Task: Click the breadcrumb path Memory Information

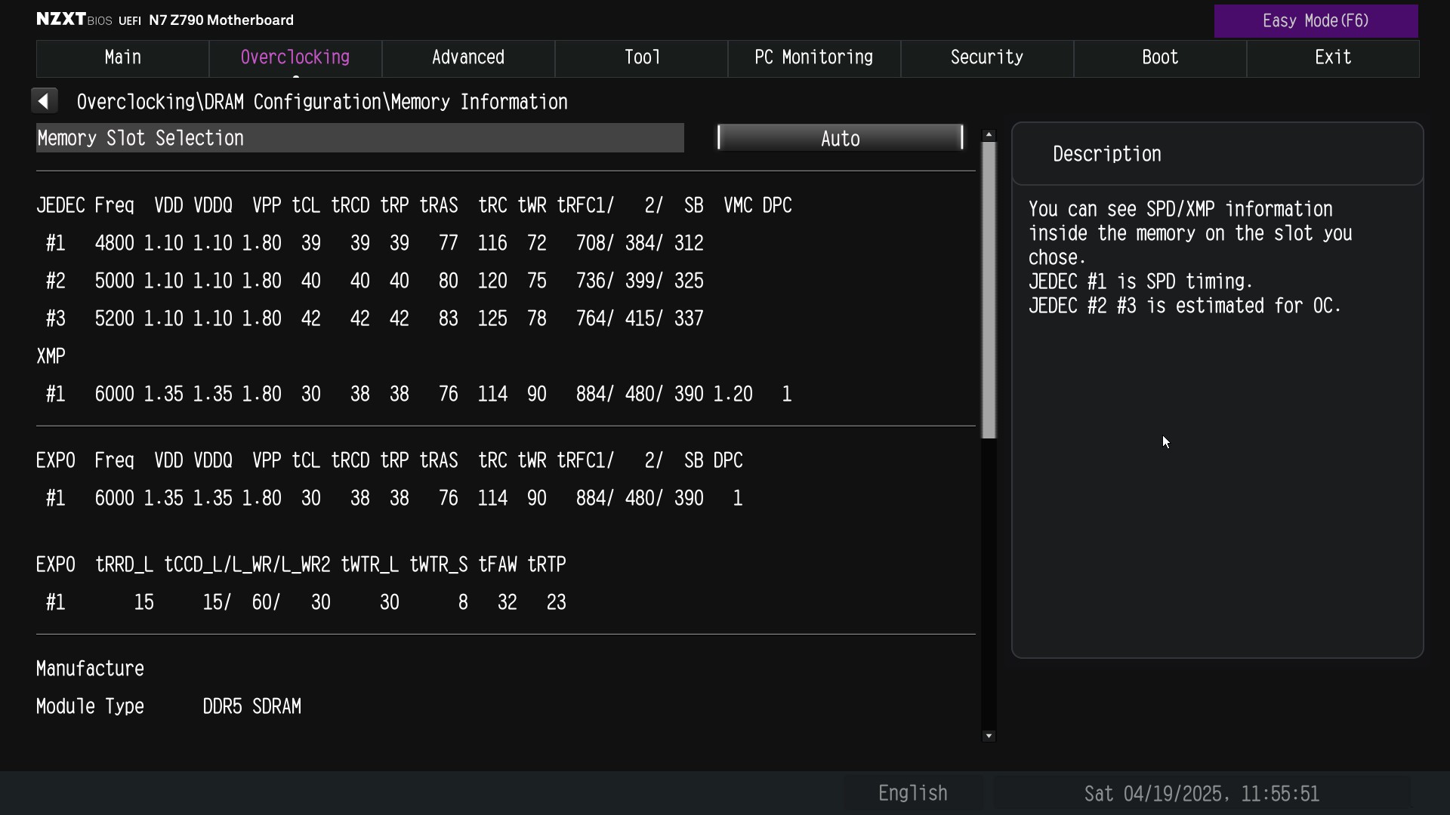Action: [479, 103]
